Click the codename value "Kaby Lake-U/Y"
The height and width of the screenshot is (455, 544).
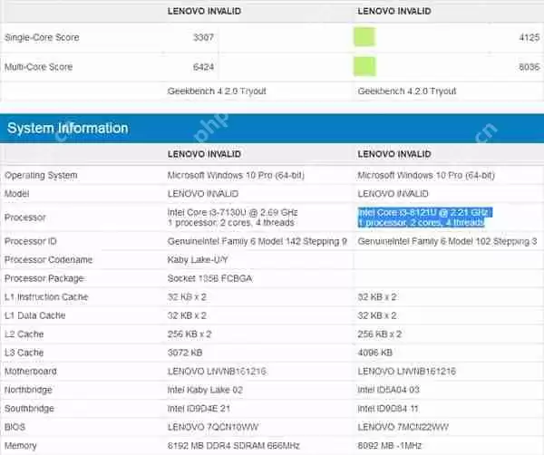click(x=198, y=260)
